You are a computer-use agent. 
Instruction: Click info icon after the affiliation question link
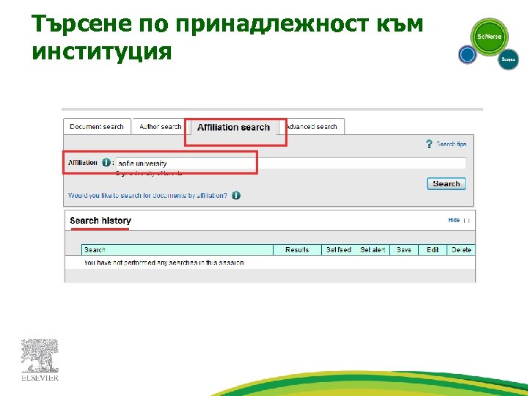point(236,195)
